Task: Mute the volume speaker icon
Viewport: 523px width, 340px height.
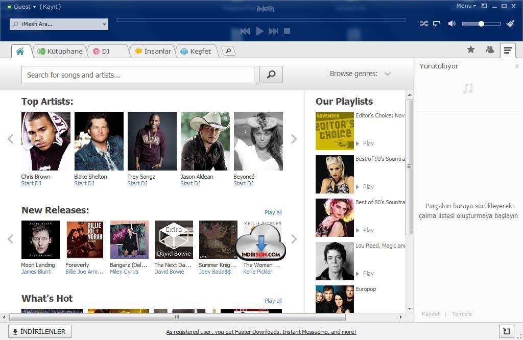Action: coord(451,23)
